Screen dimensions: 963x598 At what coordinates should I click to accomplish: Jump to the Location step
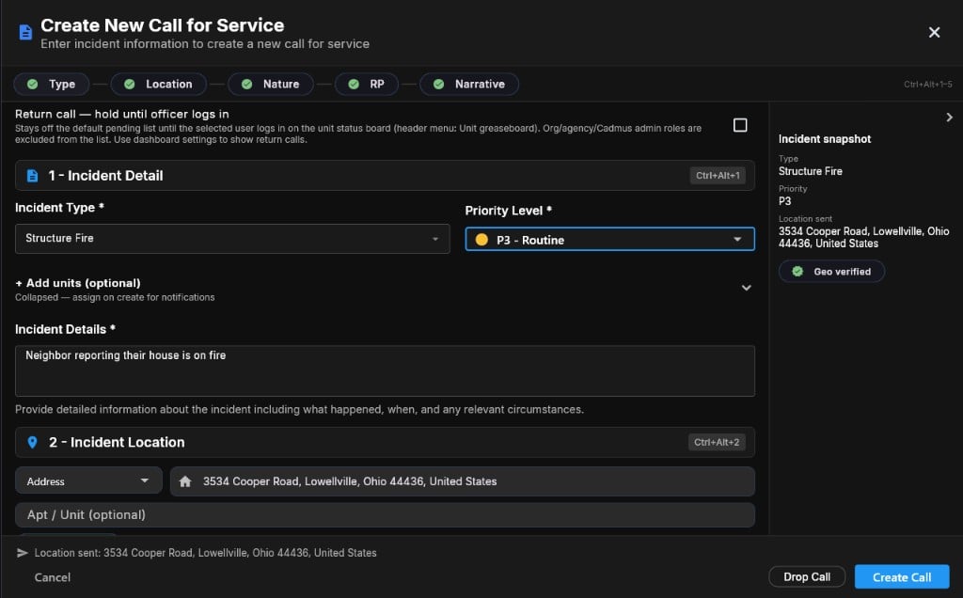(158, 84)
